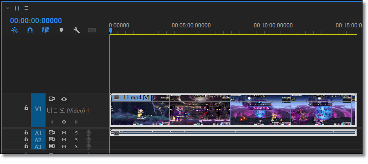Enable voice-over record on A2
Image resolution: width=368 pixels, height=164 pixels.
(88, 139)
